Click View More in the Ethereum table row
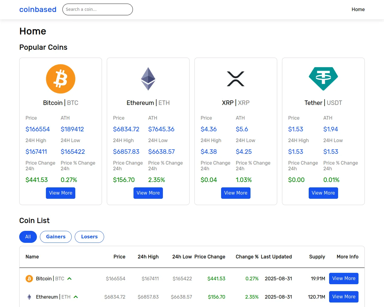This screenshot has width=384, height=307. (x=344, y=297)
